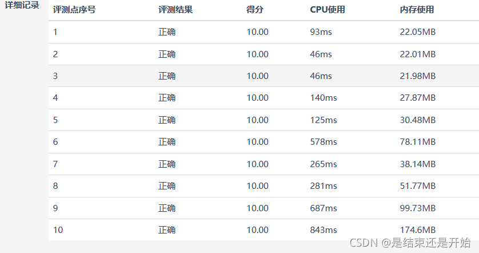The height and width of the screenshot is (253, 479).
Task: Click the 125ms CPU value
Action: [324, 120]
